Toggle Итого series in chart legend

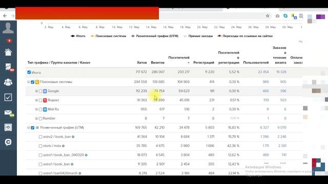click(x=78, y=36)
